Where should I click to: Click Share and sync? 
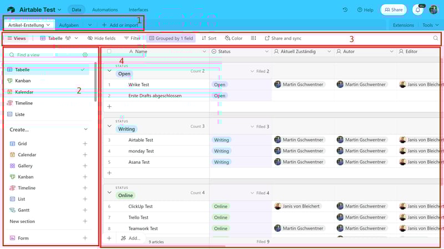(x=283, y=38)
